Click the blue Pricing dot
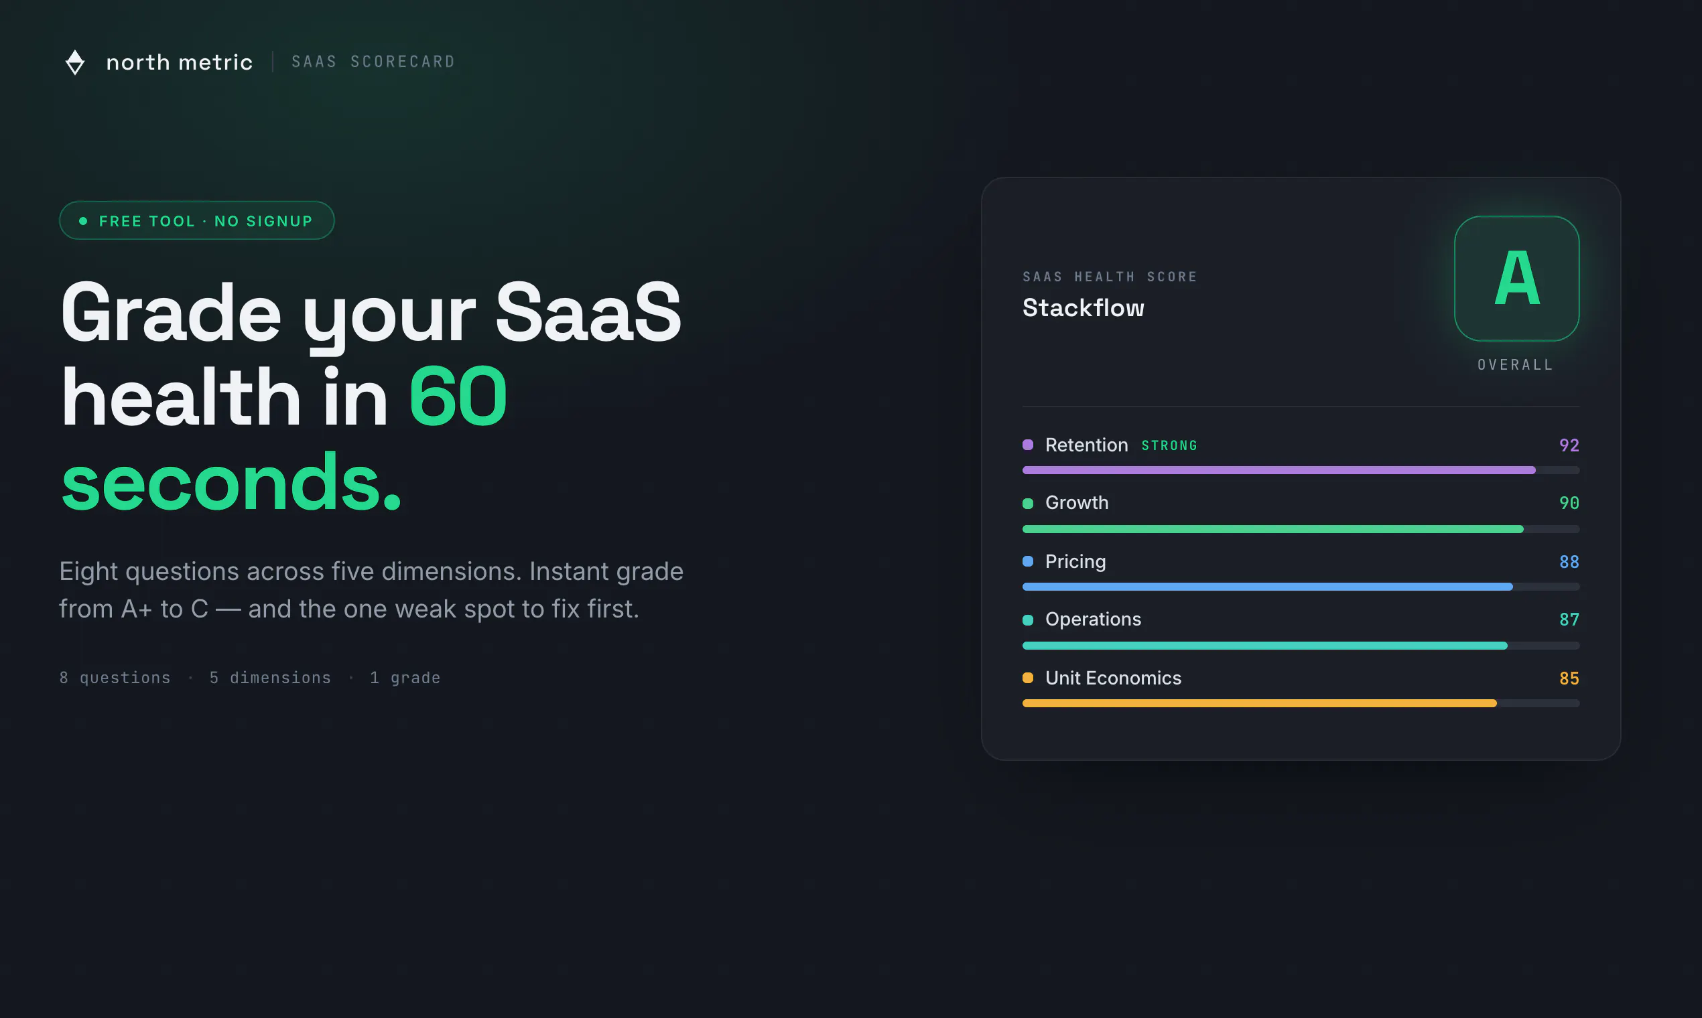Viewport: 1702px width, 1018px height. coord(1028,561)
